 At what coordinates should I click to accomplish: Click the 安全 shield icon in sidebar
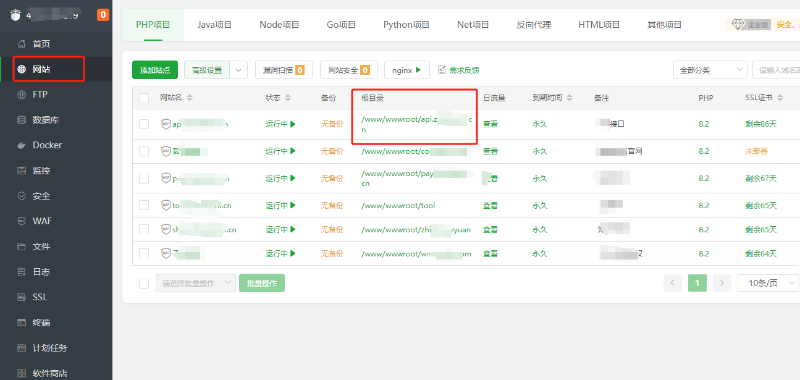pos(22,196)
